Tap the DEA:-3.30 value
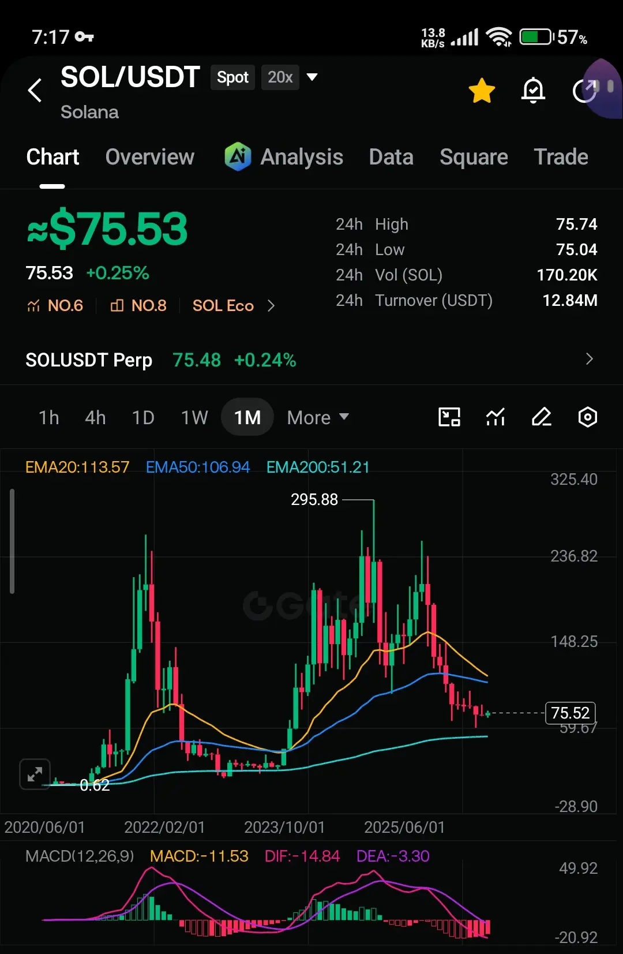This screenshot has width=623, height=954. click(393, 856)
